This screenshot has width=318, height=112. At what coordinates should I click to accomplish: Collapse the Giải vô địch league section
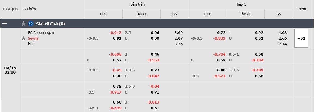4,24
